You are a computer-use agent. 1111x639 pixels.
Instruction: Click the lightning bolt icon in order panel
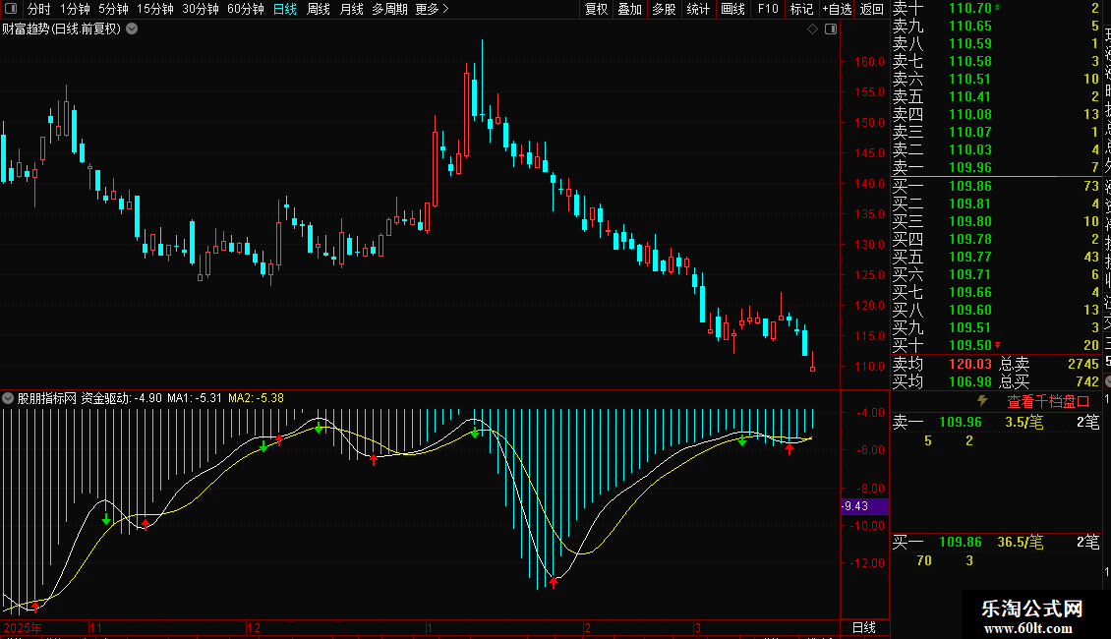[981, 401]
